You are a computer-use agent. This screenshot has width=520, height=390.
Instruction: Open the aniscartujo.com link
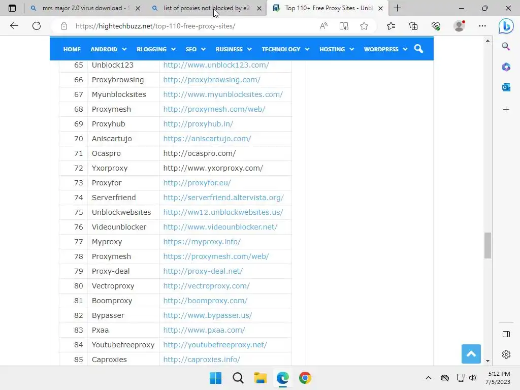[x=207, y=139]
